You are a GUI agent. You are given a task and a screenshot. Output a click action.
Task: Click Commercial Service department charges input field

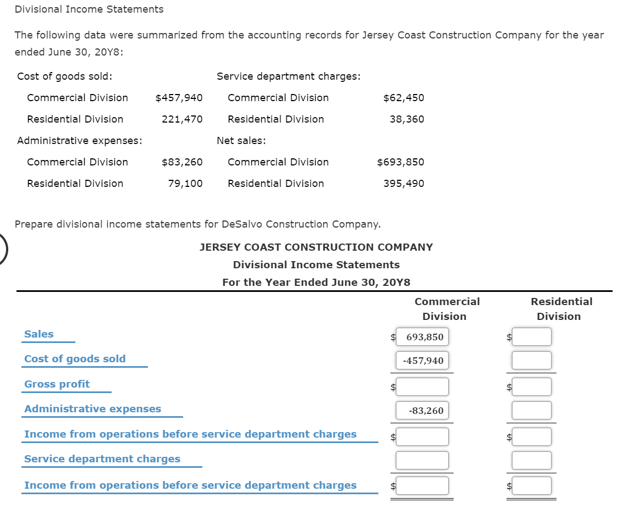[x=422, y=461]
